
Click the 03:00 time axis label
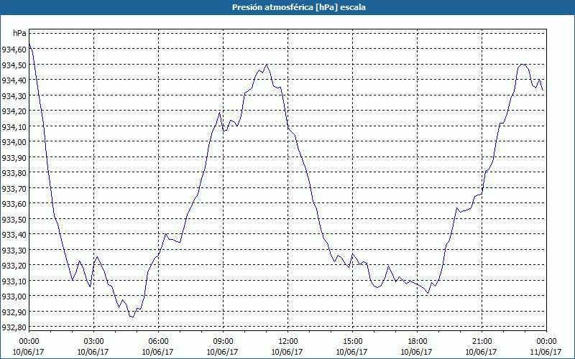pos(93,342)
